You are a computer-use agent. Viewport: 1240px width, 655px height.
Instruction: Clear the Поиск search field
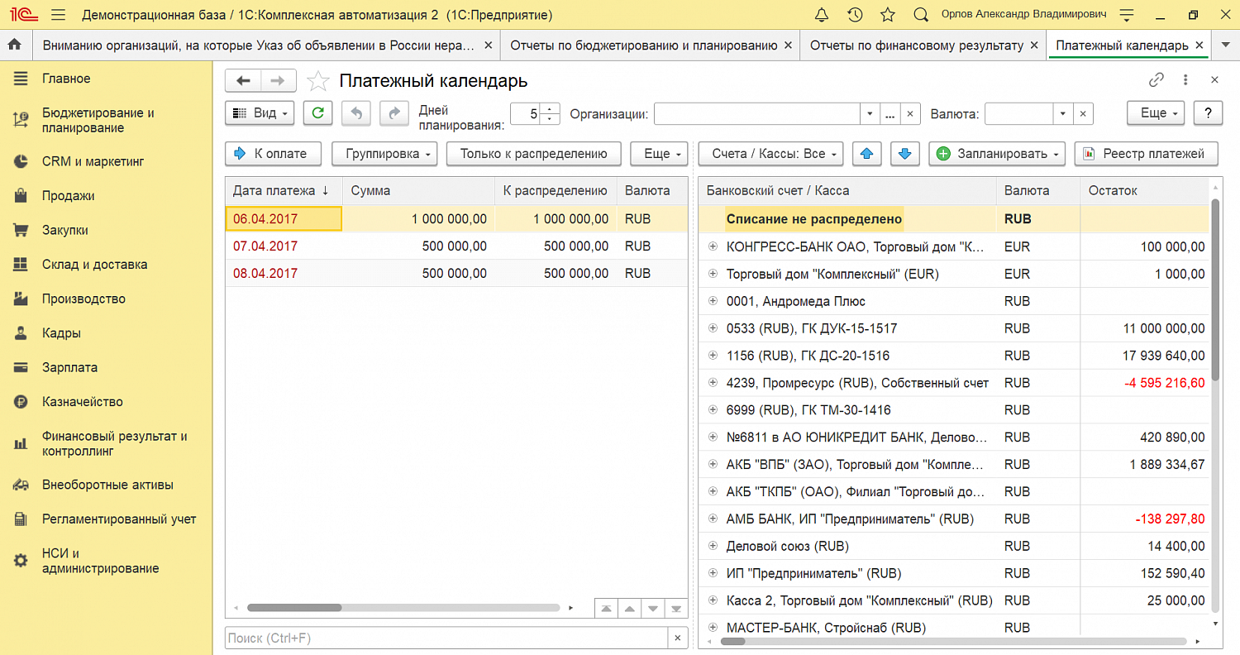pyautogui.click(x=678, y=638)
